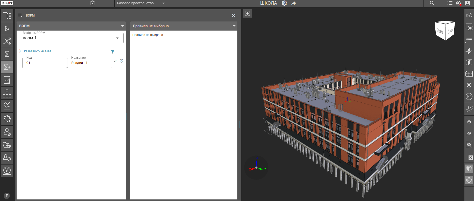Click the fit-to-view icon in 3D viewport
This screenshot has width=474, height=201.
coord(247,13)
